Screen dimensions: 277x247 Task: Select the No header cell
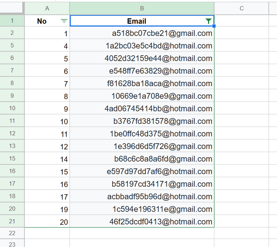tap(47, 21)
